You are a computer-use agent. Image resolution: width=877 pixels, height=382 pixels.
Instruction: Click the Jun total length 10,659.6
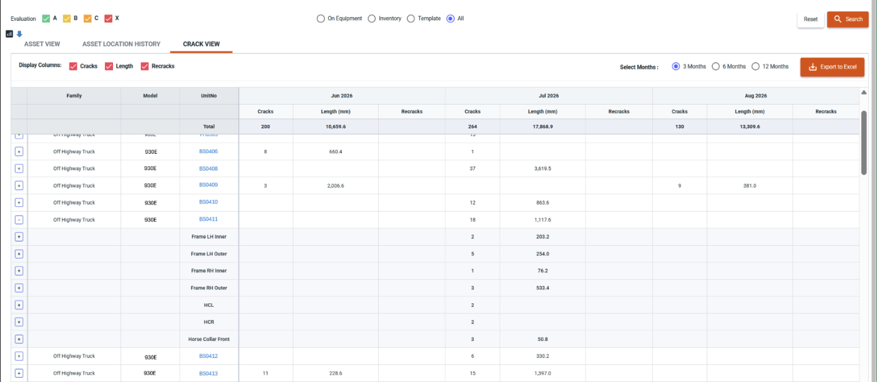[336, 127]
